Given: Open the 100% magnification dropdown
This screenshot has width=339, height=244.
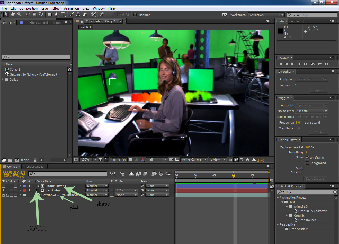Looking at the screenshot, I should [88, 159].
